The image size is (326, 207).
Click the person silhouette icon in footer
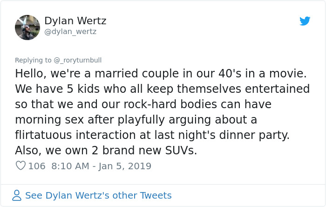click(x=17, y=195)
